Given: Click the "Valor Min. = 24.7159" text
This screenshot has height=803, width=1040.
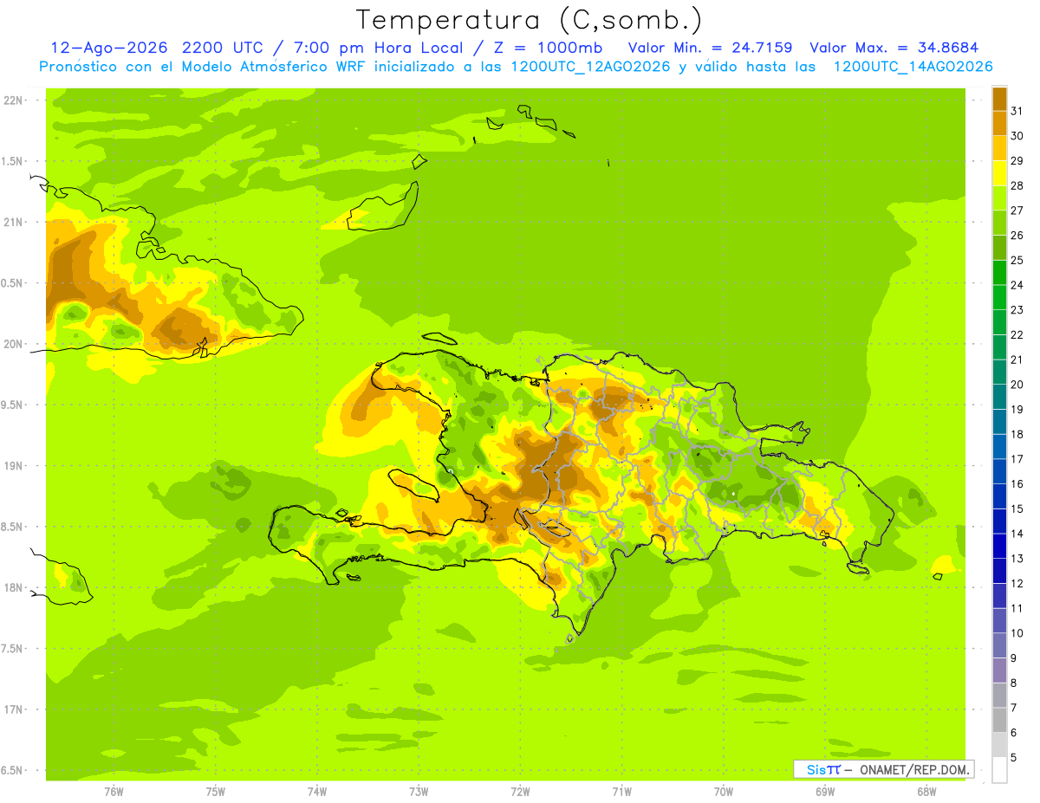Looking at the screenshot, I should point(711,48).
